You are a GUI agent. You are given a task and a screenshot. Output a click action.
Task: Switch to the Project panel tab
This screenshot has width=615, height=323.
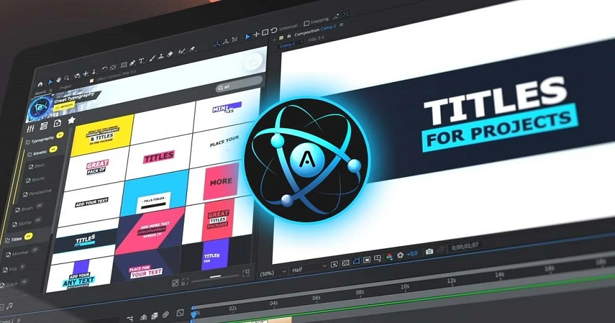click(65, 87)
